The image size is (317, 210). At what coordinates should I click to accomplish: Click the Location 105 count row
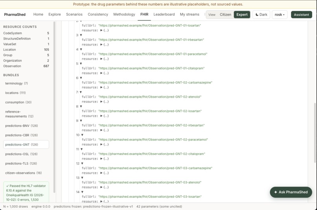(x=26, y=49)
